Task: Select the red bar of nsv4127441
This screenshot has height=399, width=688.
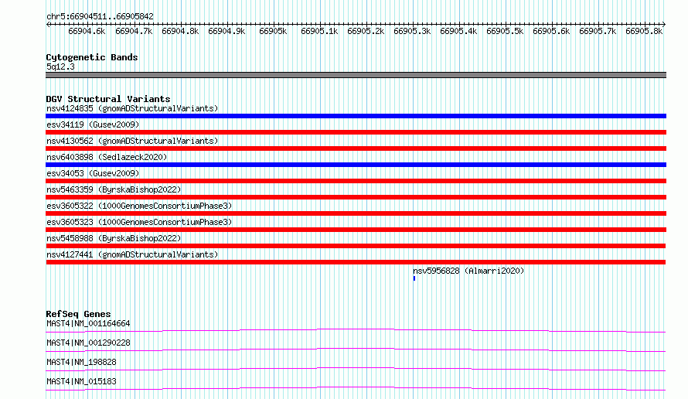Action: tap(356, 262)
